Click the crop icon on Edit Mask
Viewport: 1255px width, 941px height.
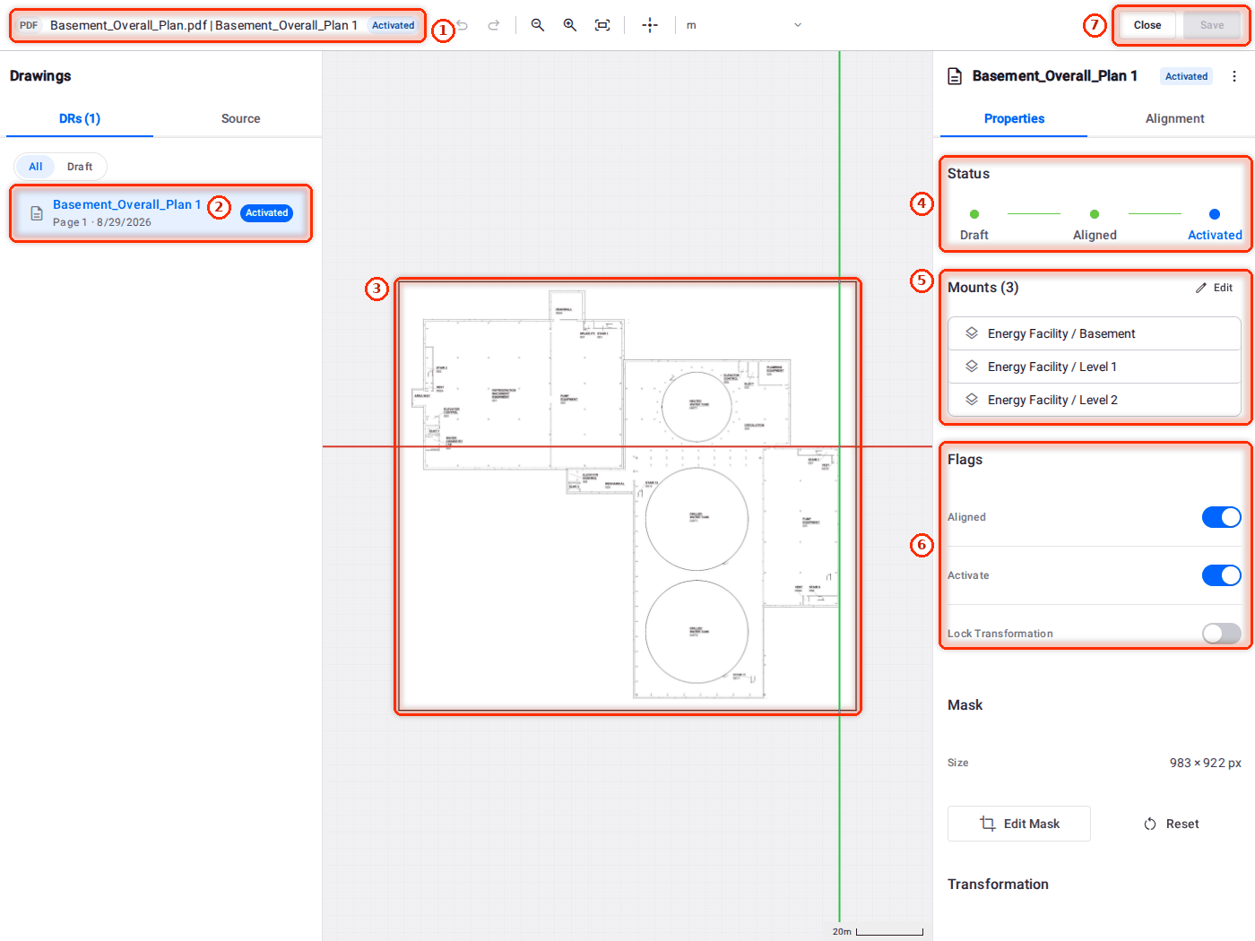coord(988,824)
